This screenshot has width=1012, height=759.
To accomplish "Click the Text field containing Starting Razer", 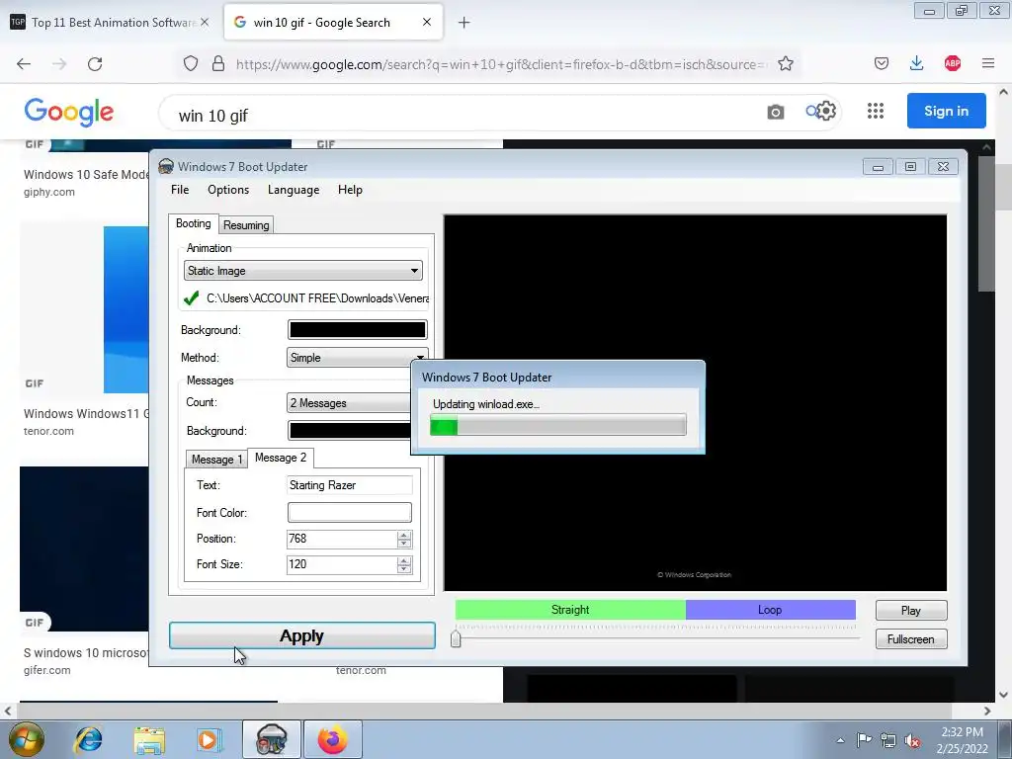I will tap(349, 485).
